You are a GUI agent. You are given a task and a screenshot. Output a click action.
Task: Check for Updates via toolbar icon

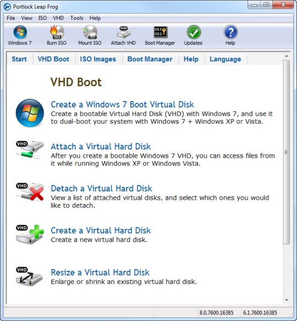click(194, 32)
